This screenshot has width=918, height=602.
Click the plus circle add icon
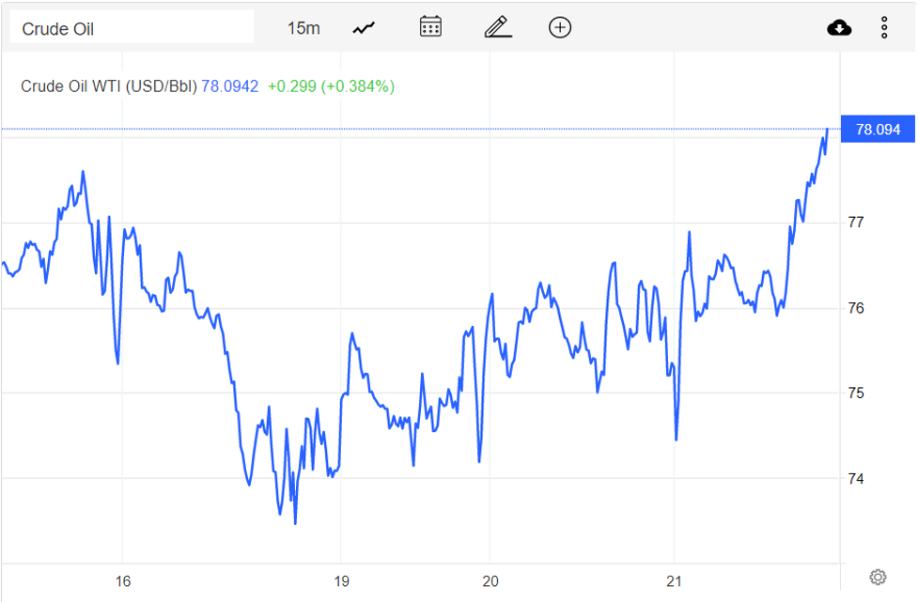click(560, 27)
